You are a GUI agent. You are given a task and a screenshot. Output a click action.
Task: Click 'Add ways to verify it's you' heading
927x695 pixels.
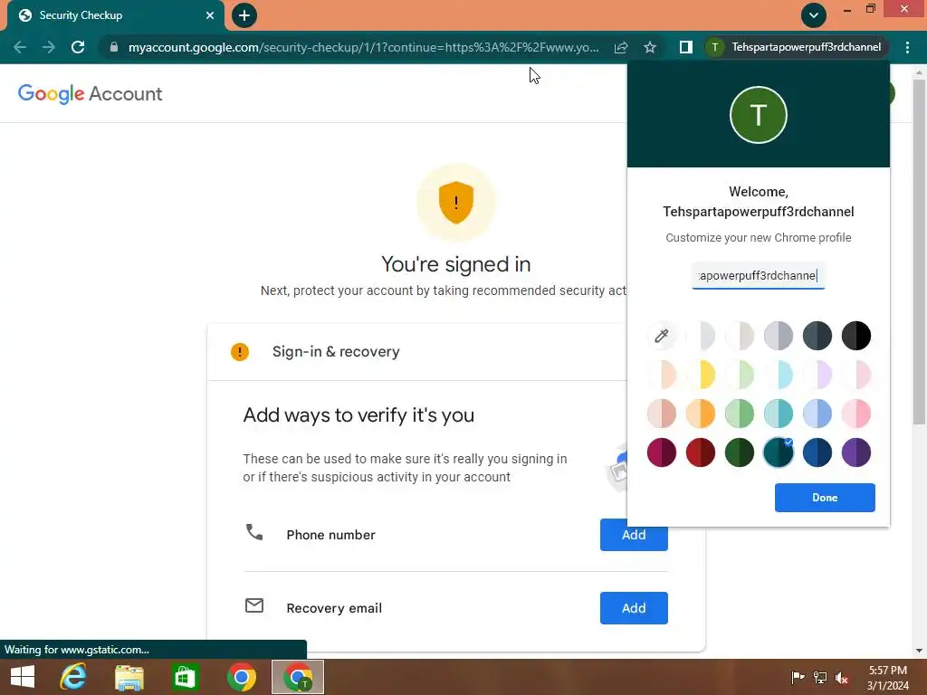358,414
